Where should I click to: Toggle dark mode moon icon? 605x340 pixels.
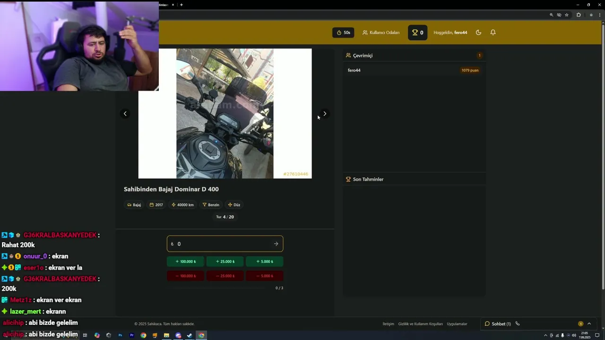(478, 33)
